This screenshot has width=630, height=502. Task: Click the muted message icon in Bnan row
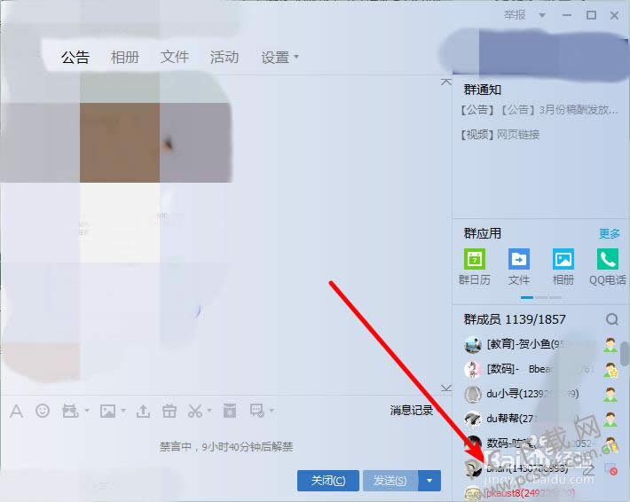tap(611, 469)
